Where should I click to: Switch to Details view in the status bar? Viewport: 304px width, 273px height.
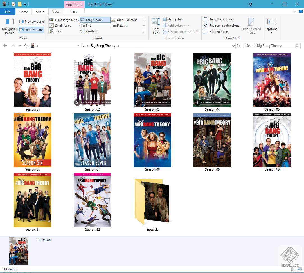click(293, 269)
